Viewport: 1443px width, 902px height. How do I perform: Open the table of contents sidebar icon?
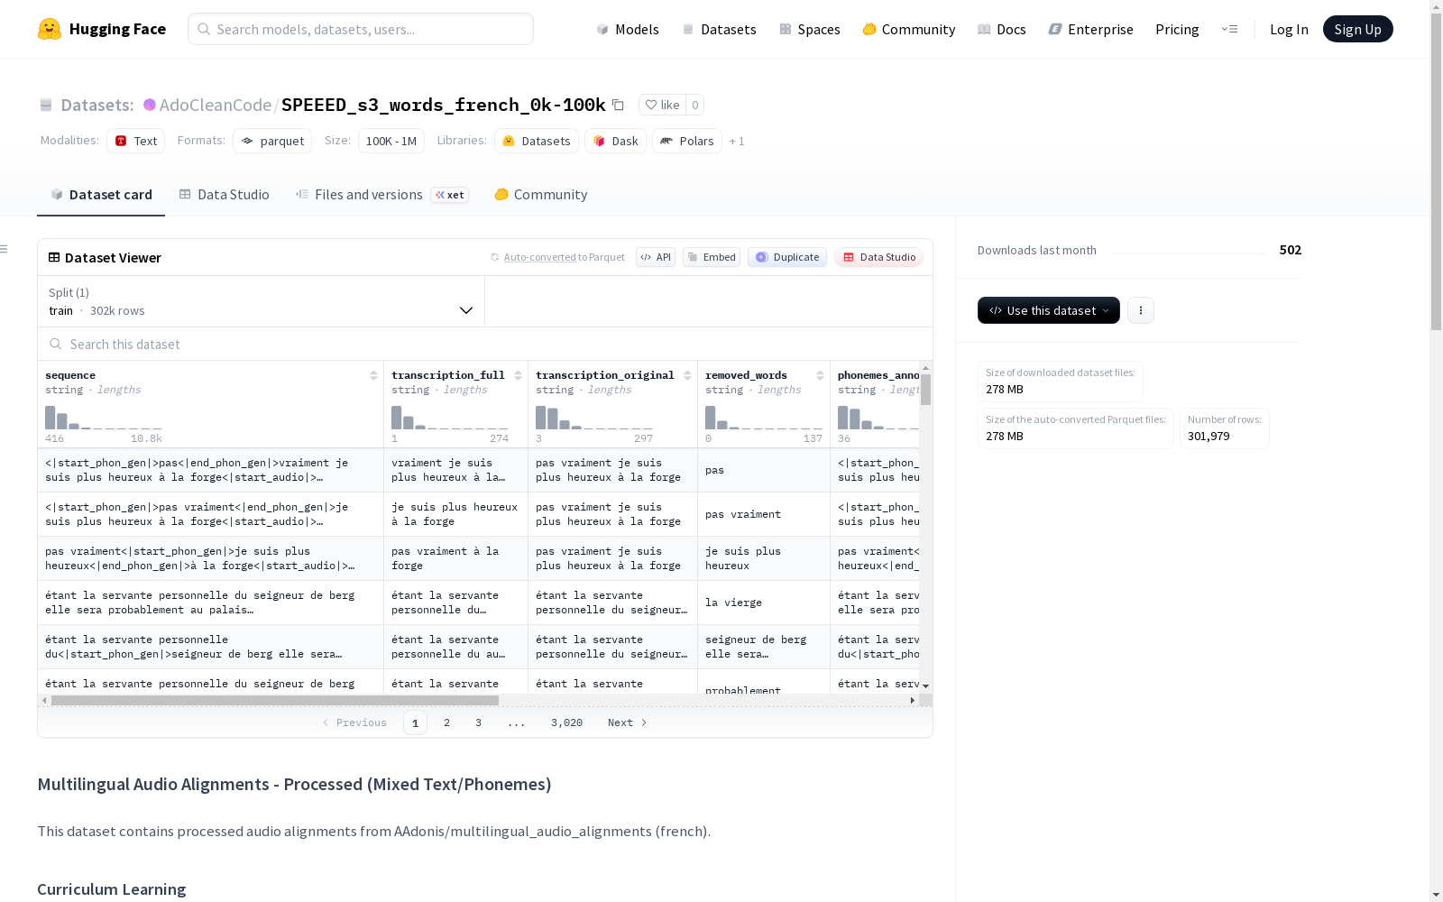tap(5, 249)
